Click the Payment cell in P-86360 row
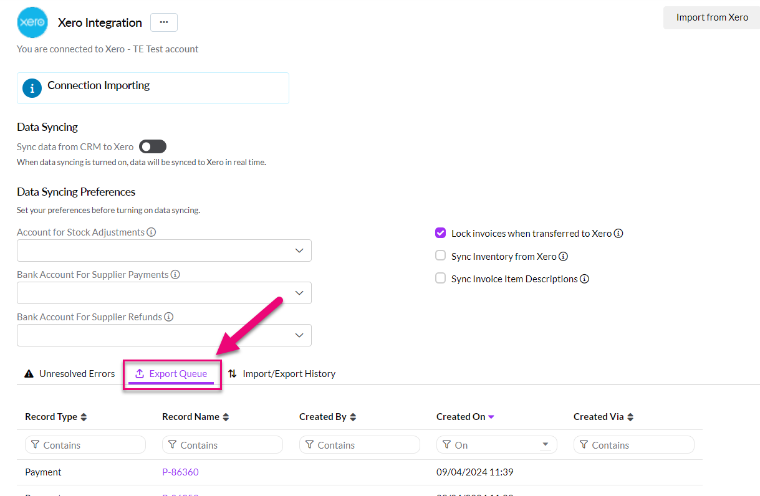 43,472
